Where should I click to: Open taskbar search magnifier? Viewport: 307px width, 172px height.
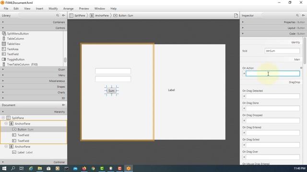click(x=13, y=169)
